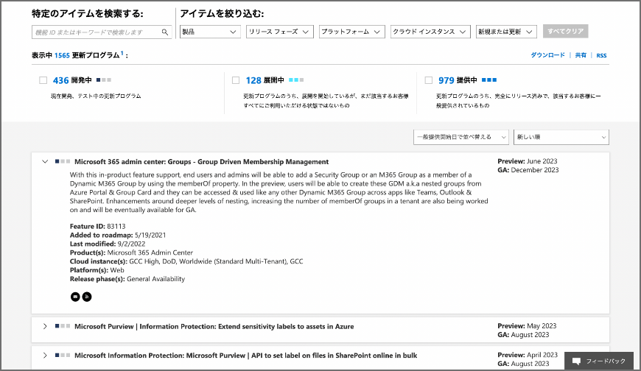Screen dimensions: 641x371
Task: Open the 製品 filter dropdown
Action: click(210, 32)
